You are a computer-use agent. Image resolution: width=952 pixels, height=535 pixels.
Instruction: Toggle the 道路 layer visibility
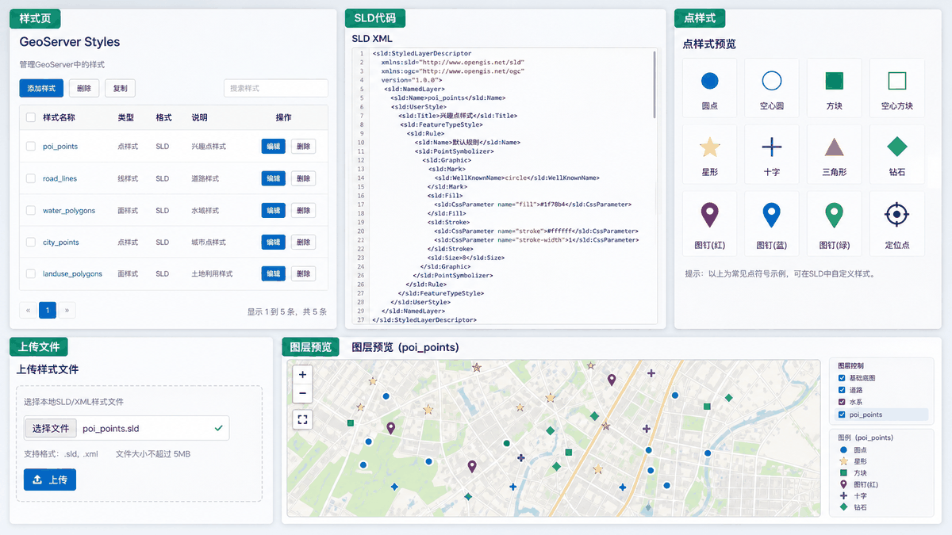point(842,390)
